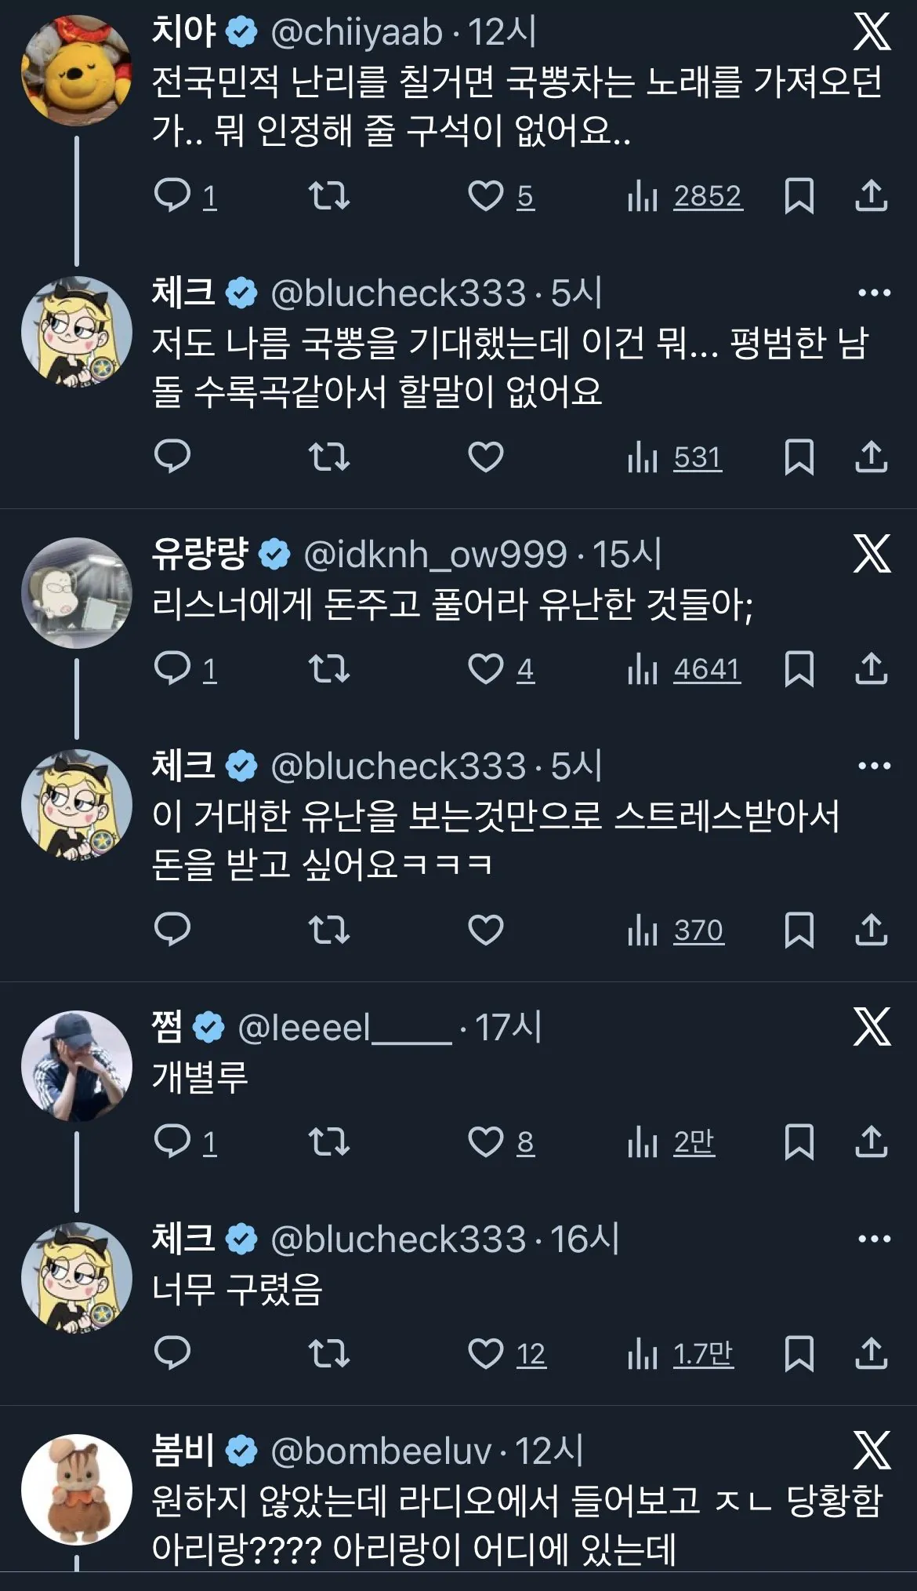Share the 유랑랑 tweet
This screenshot has height=1591, width=917.
[x=871, y=669]
